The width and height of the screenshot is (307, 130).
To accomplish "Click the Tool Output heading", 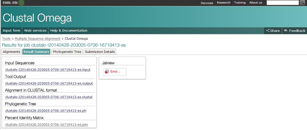I will 16,76.
